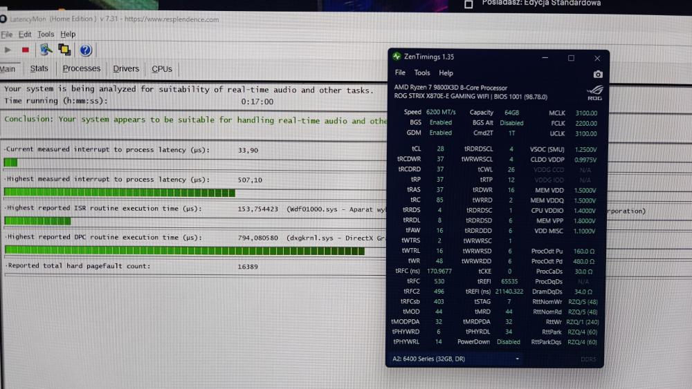
Task: Switch to the Stats tab
Action: click(x=39, y=69)
